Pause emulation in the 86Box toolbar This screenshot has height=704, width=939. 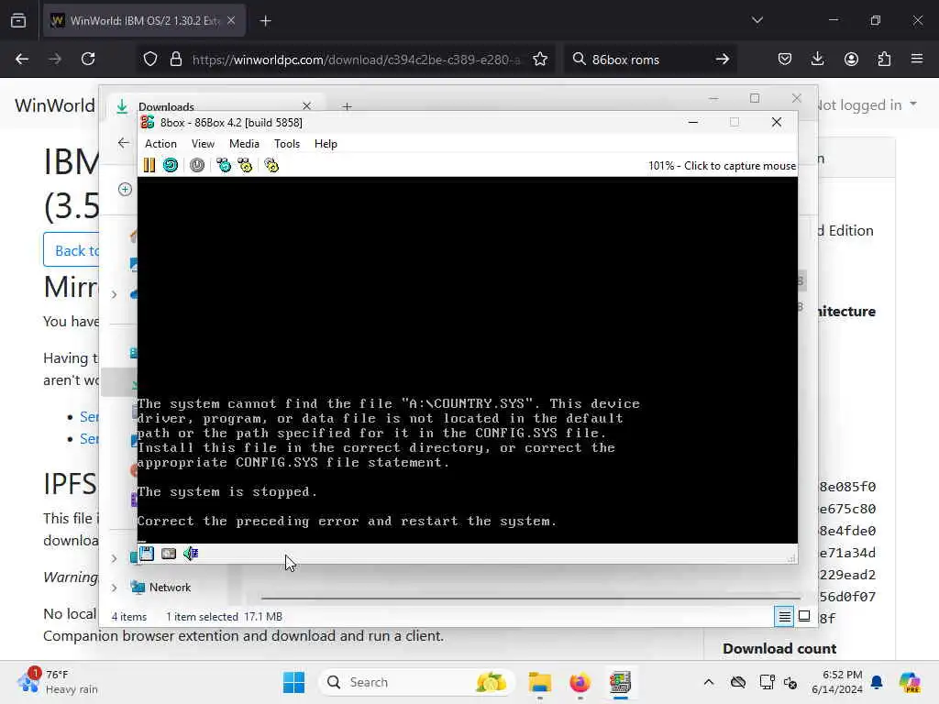click(149, 165)
